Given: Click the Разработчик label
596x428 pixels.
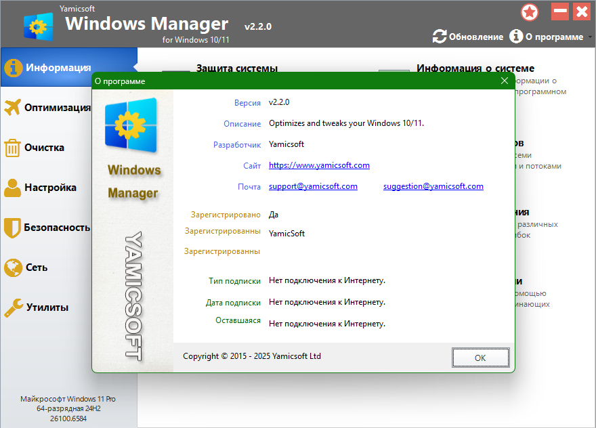Looking at the screenshot, I should click(237, 145).
